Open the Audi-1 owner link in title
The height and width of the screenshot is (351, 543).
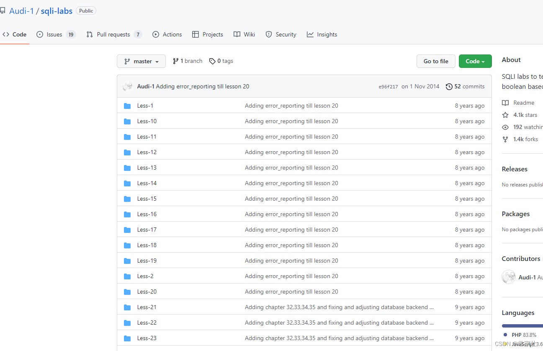tap(21, 11)
